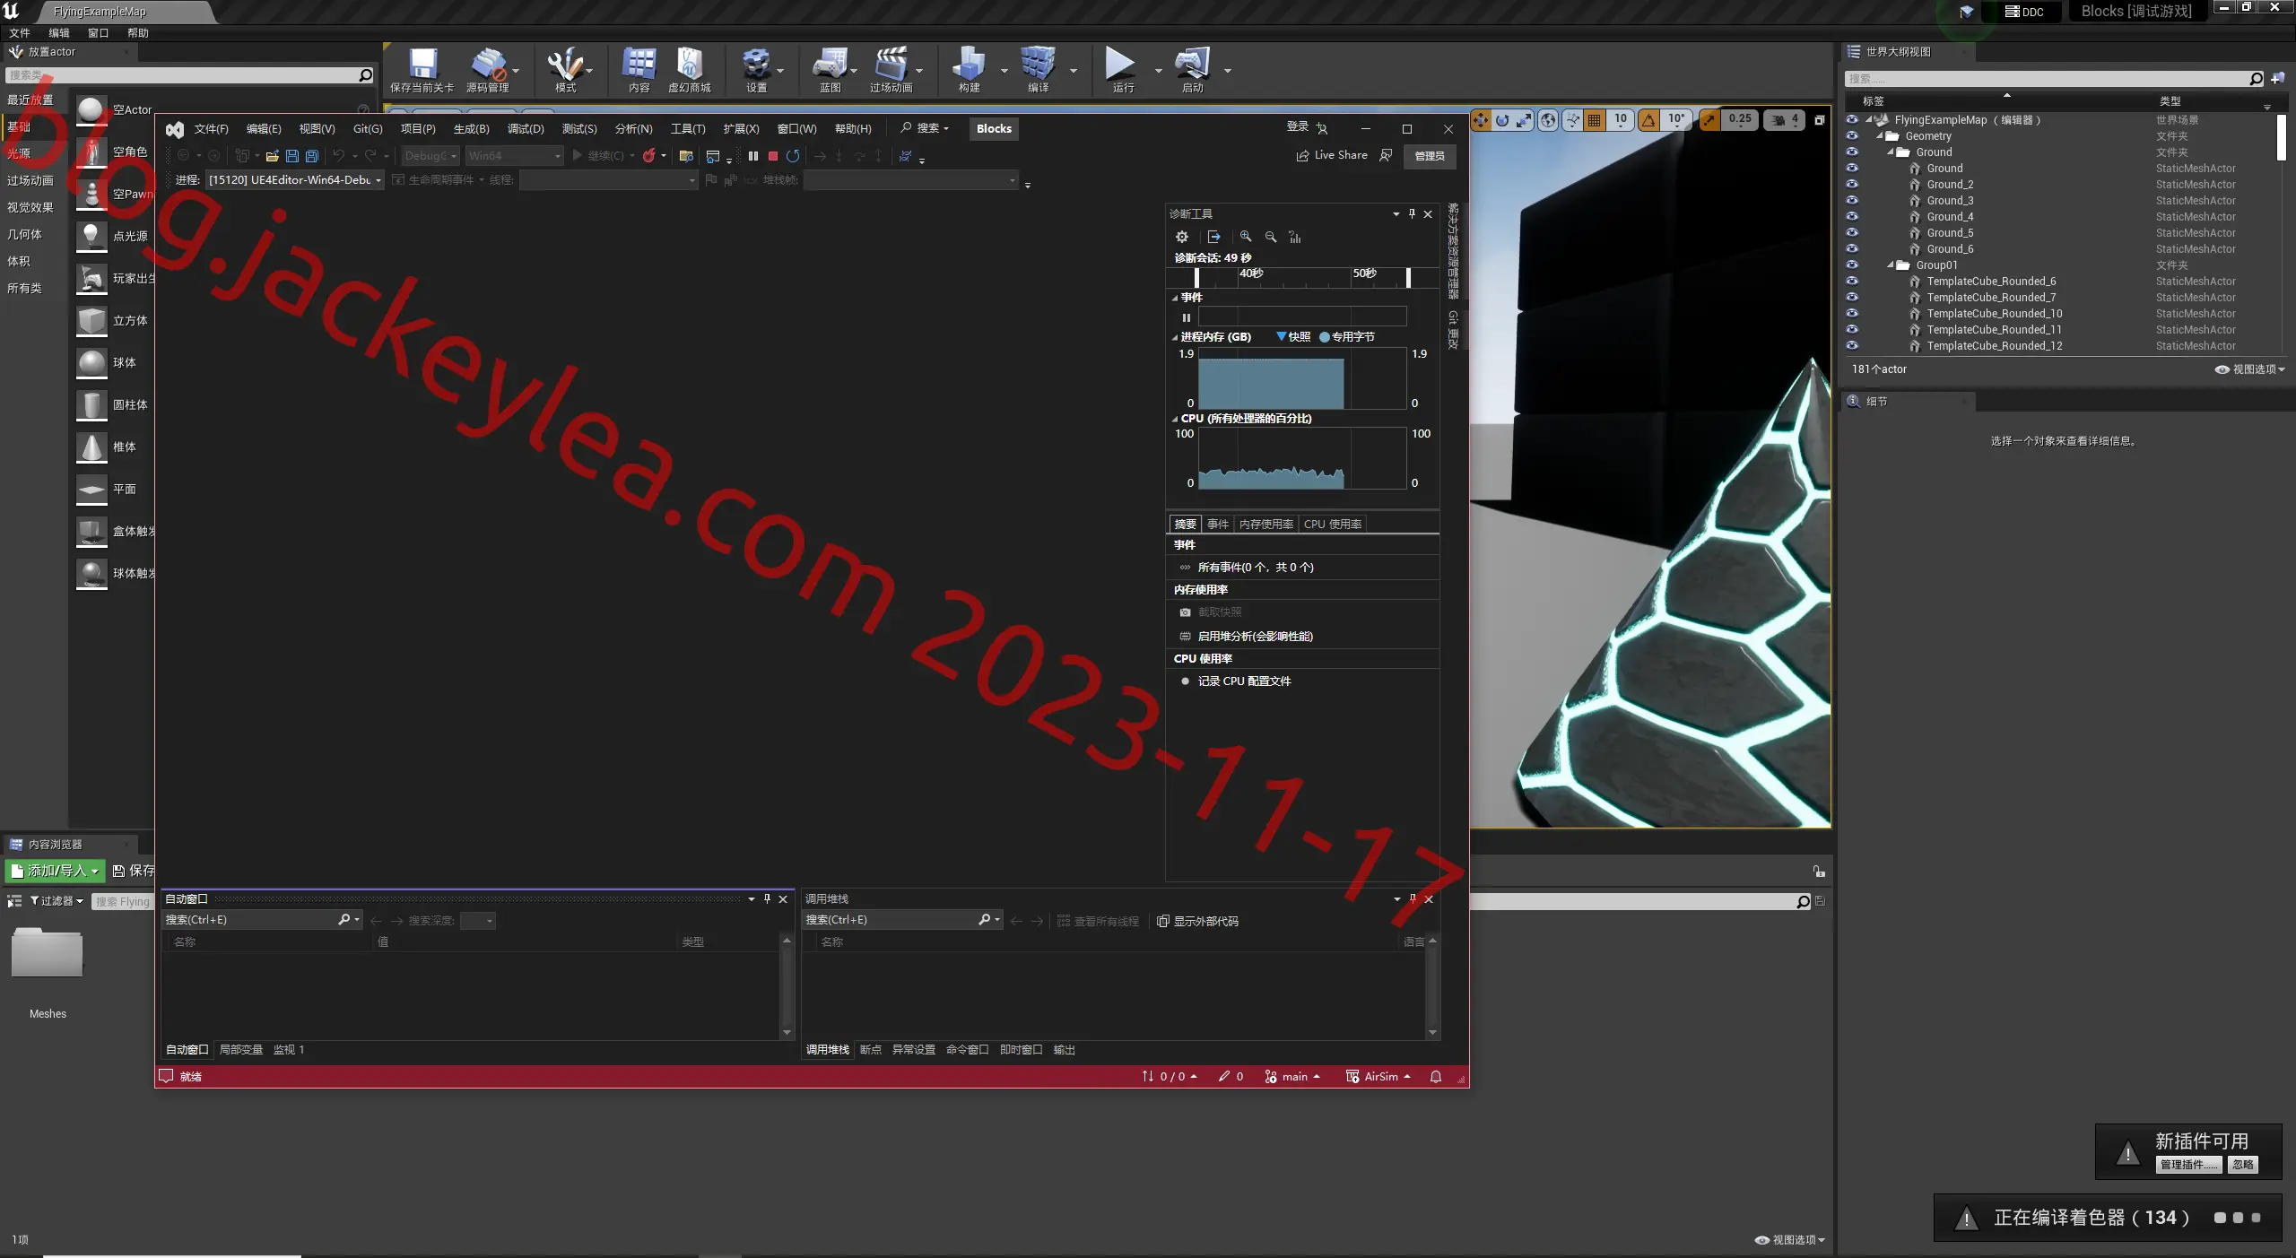
Task: Hide the Ground_2 actor visibility eye
Action: (x=1852, y=184)
